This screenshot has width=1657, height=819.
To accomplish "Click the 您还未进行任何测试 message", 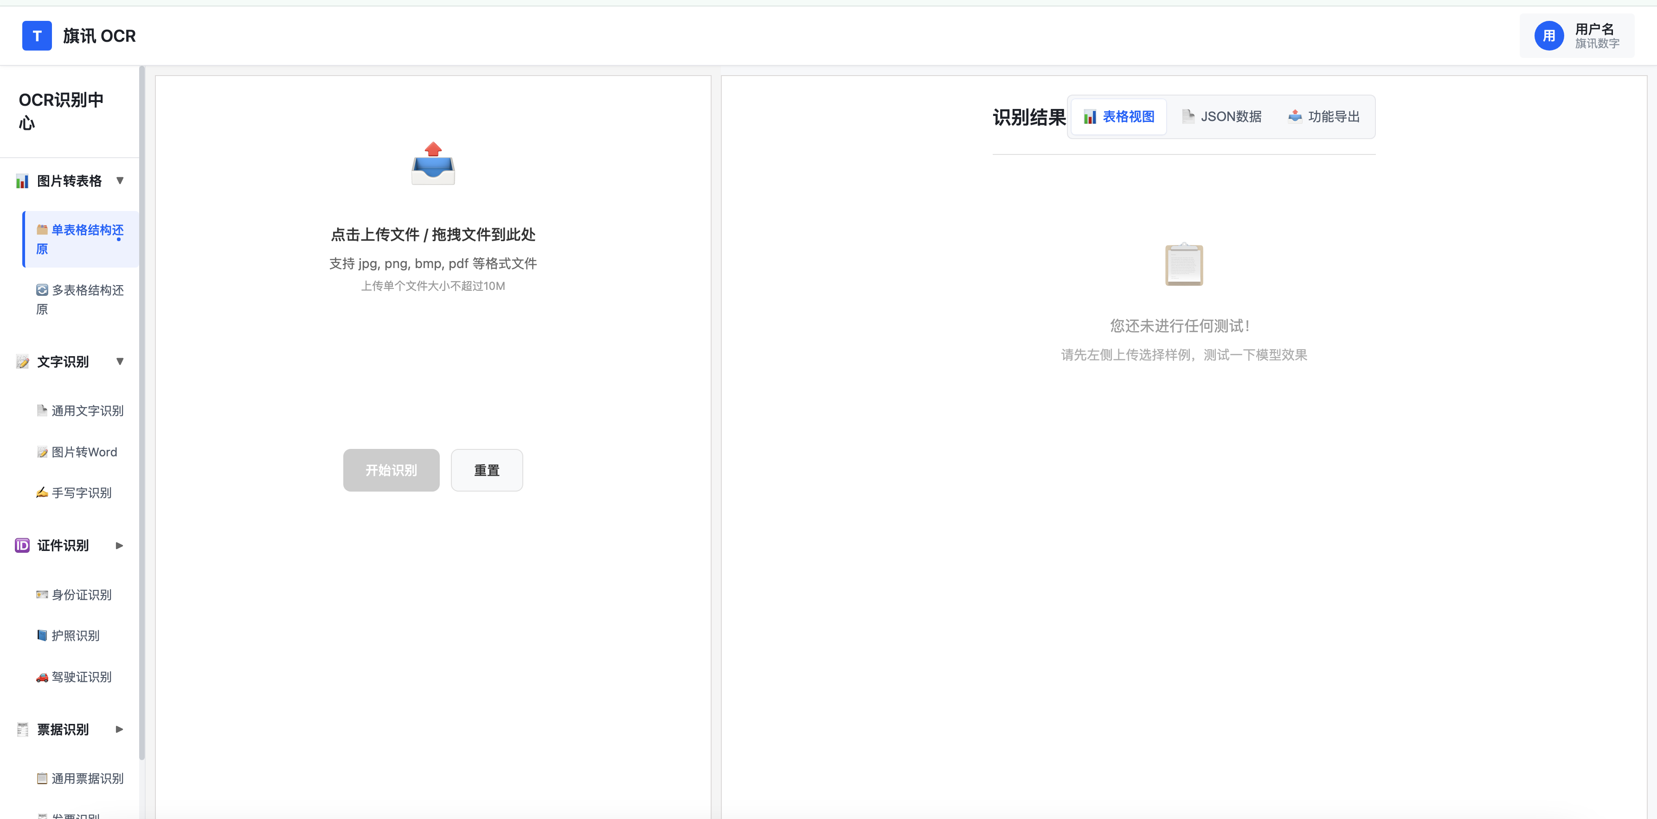I will click(x=1180, y=326).
